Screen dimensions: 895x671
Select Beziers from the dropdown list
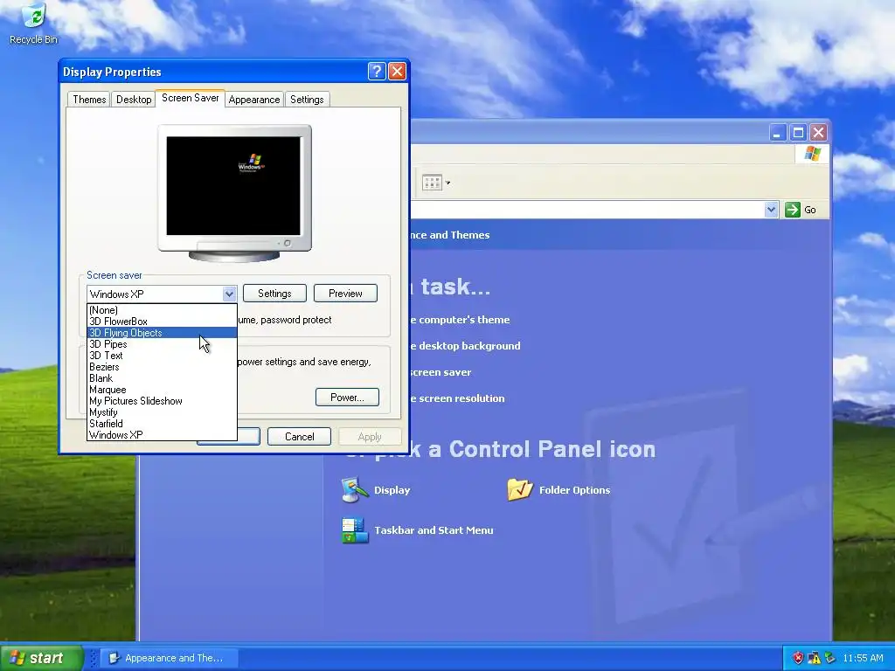tap(162, 367)
